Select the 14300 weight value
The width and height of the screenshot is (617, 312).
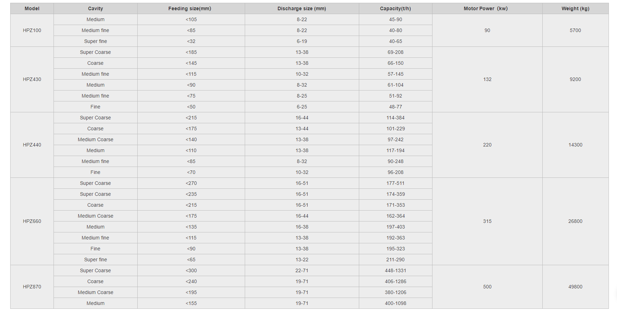point(575,145)
